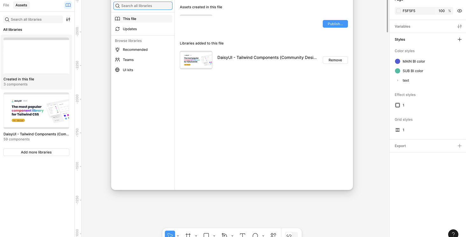Click the '3 components' text
466x237 pixels.
[x=16, y=84]
